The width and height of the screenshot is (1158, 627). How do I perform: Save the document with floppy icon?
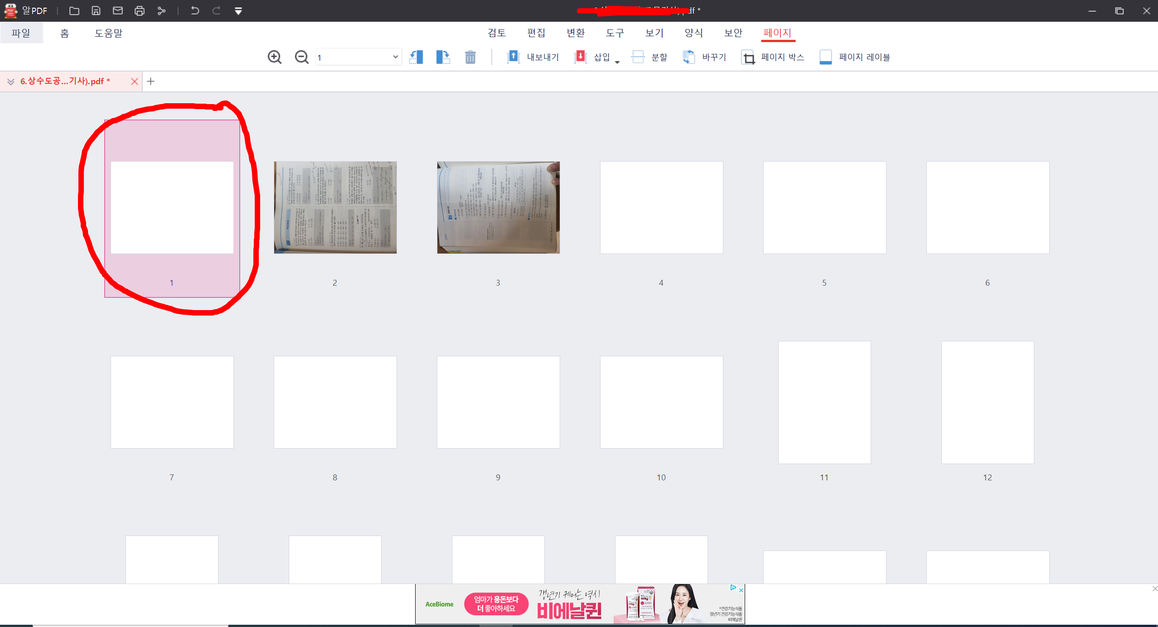point(96,10)
